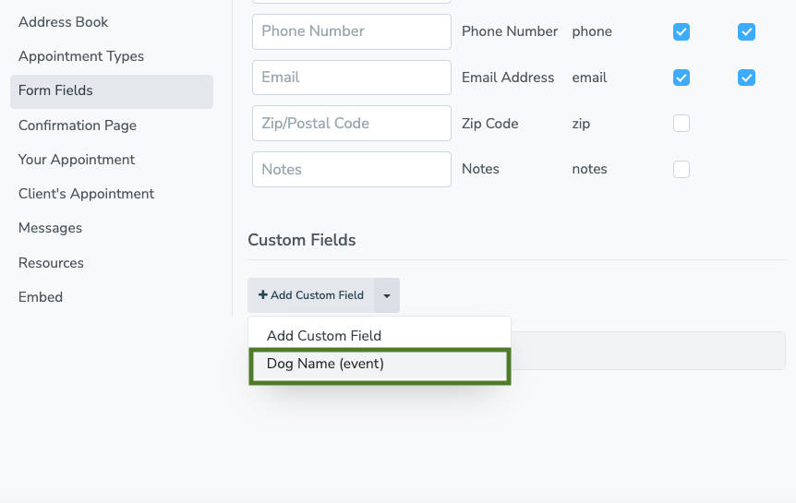
Task: Click the Phone Number input field
Action: [x=351, y=31]
